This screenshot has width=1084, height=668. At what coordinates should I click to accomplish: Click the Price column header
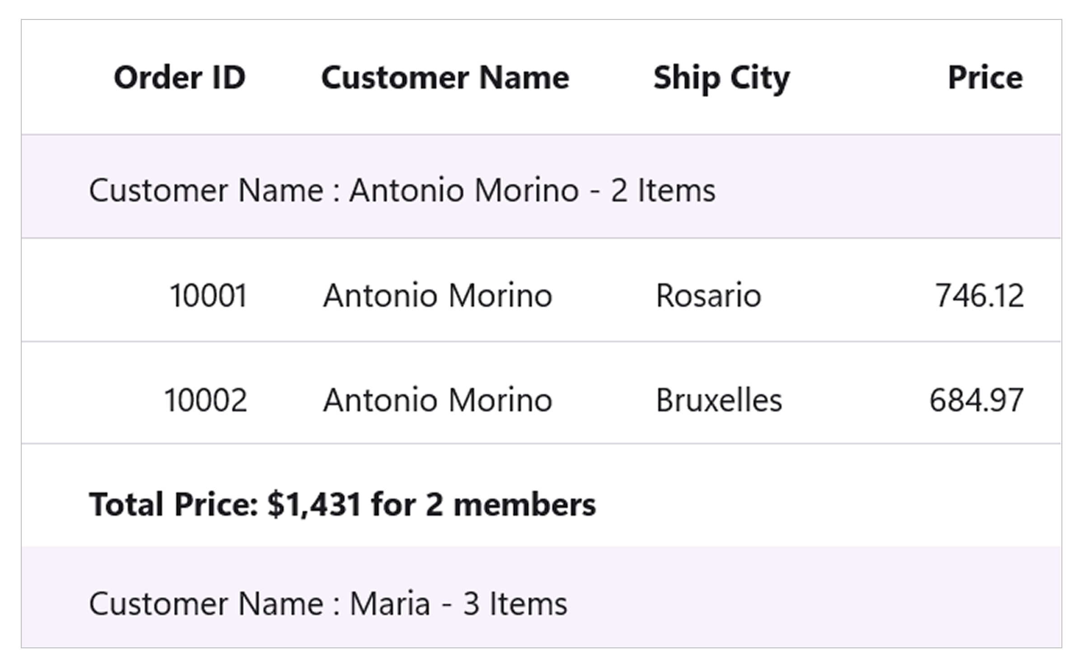(985, 78)
